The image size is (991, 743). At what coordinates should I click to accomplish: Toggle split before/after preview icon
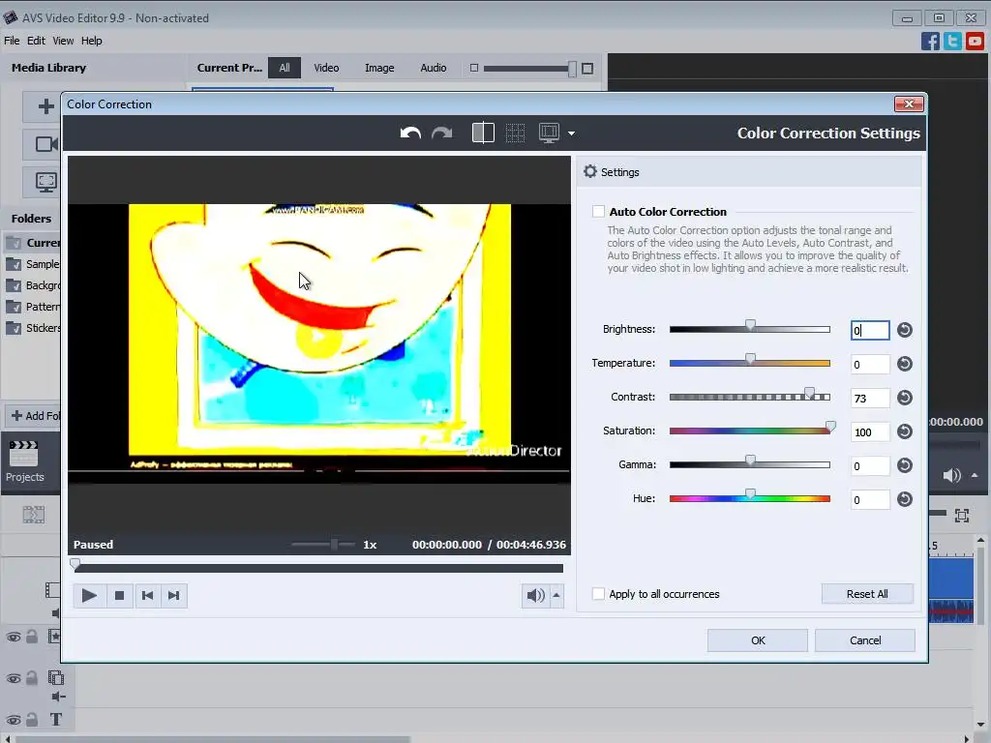click(x=483, y=133)
